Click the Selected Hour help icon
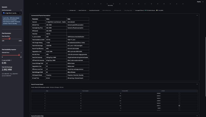Image resolution: width=206 pixels, height=117 pixels. [x=21, y=53]
